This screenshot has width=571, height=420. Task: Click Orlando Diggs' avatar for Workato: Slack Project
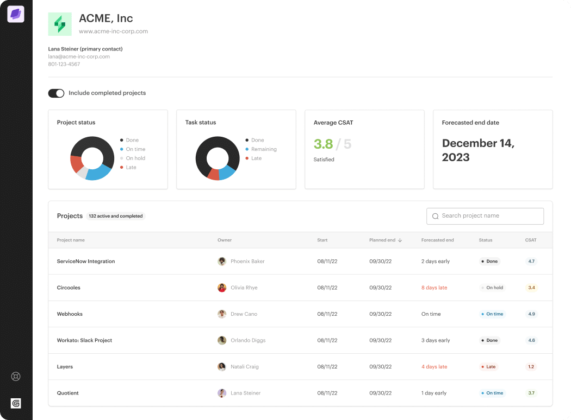point(222,340)
